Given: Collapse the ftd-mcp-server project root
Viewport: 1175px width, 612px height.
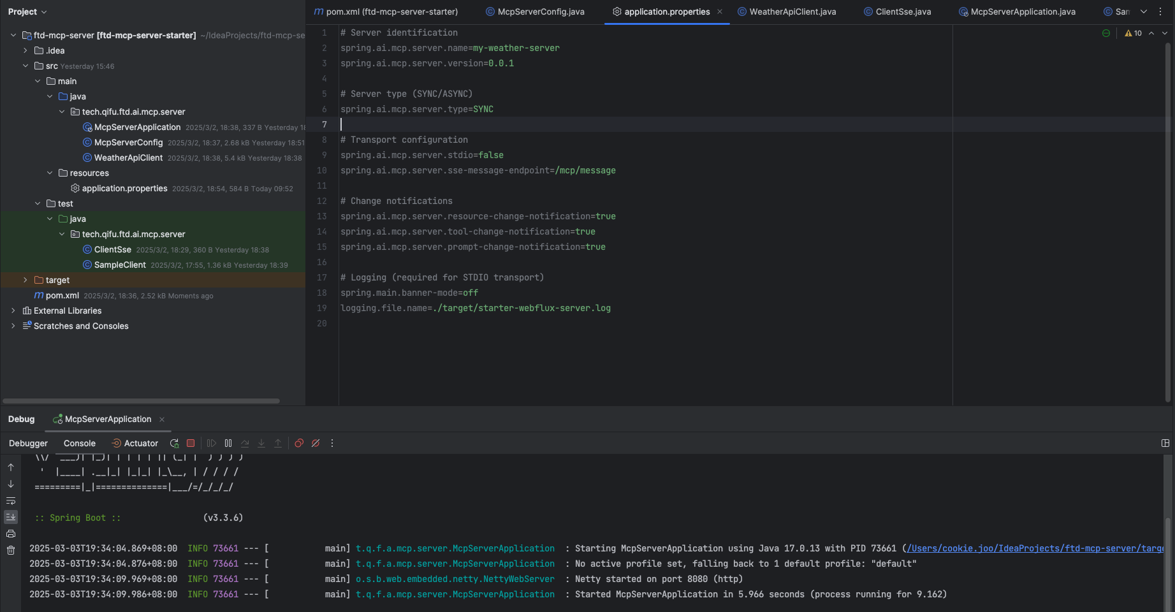Looking at the screenshot, I should point(13,35).
